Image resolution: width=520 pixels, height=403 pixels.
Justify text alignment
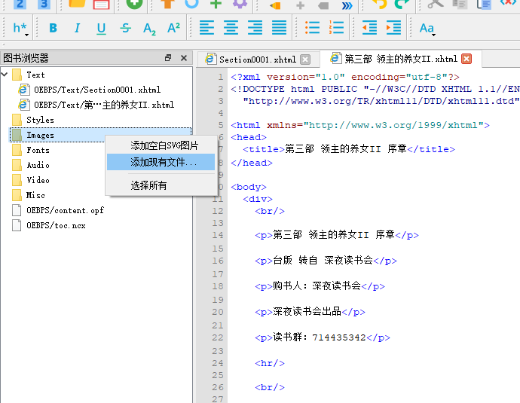[x=280, y=28]
